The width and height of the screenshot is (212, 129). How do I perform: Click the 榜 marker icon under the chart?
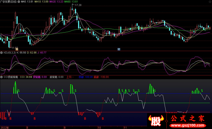[17, 49]
